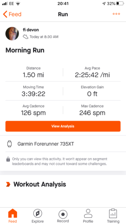Tap the orange View Analysis button
126x224 pixels.
click(63, 126)
